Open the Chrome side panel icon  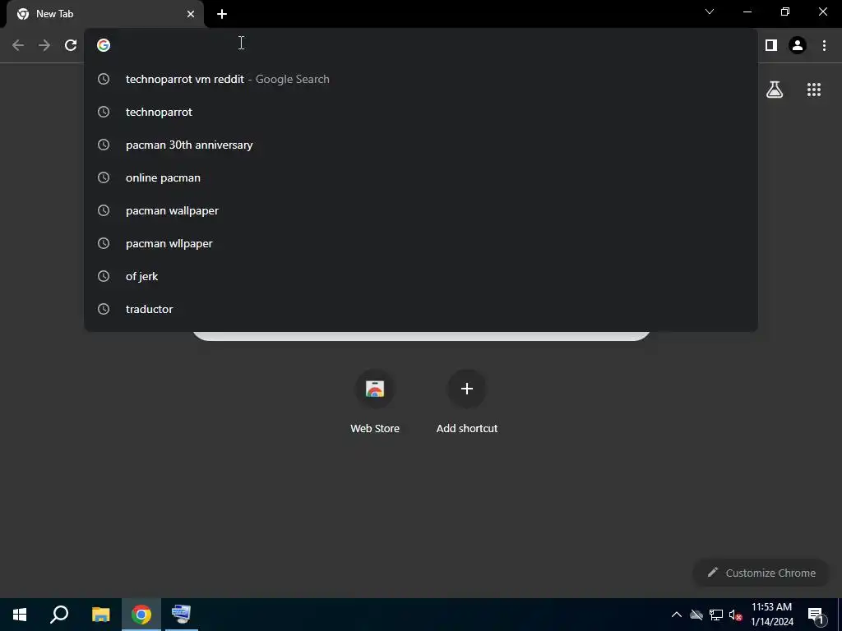point(771,45)
